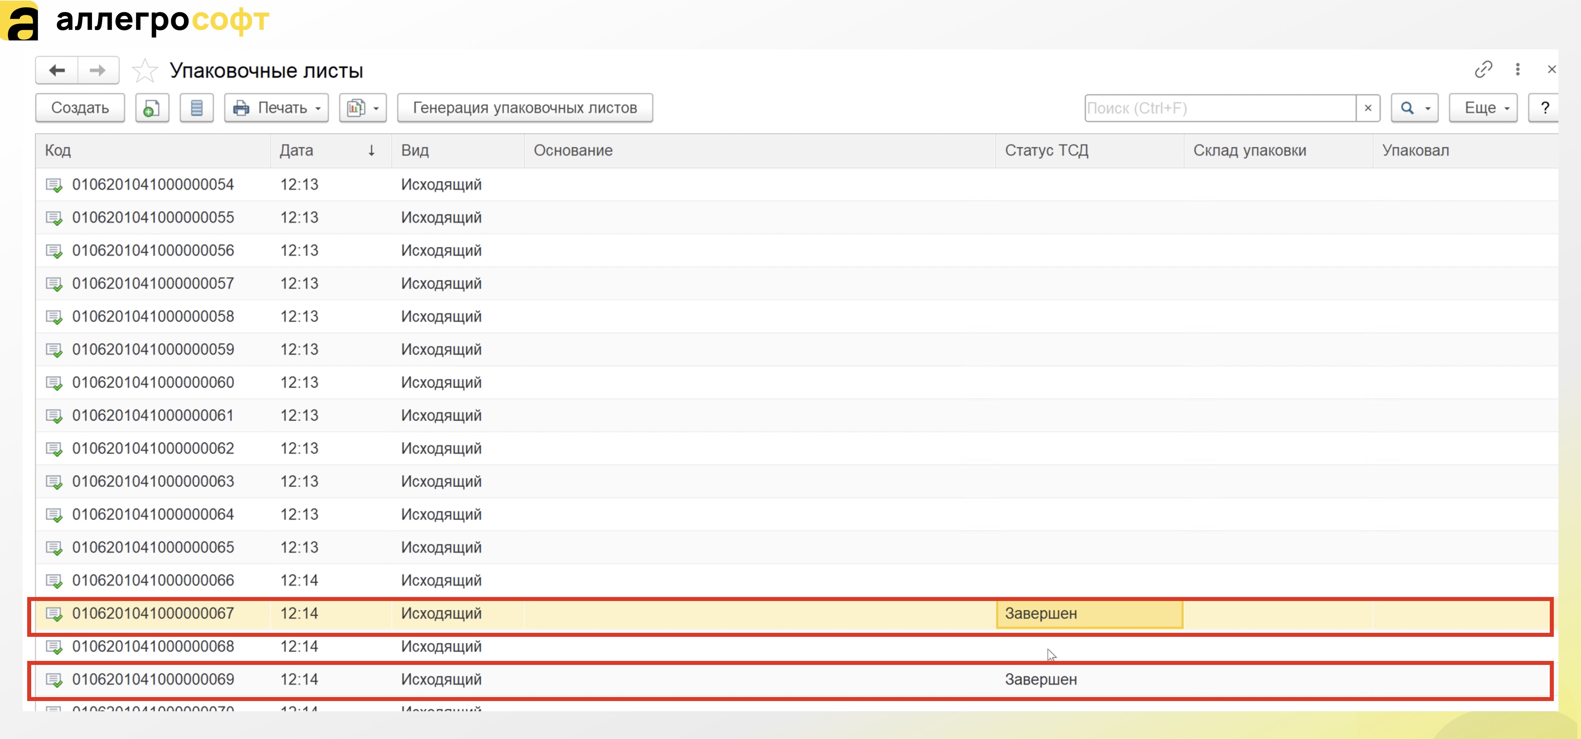This screenshot has width=1581, height=739.
Task: Sort by the Код column header
Action: 153,151
